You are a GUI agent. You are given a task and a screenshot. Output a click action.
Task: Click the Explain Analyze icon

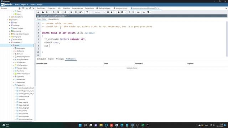(x=122, y=12)
